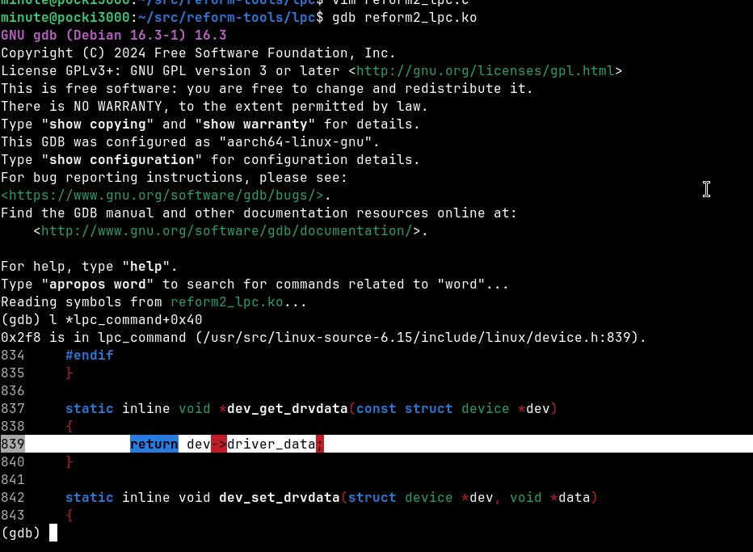Screen dimensions: 753x552
Task: Click the bold 'help' text
Action: coord(146,266)
